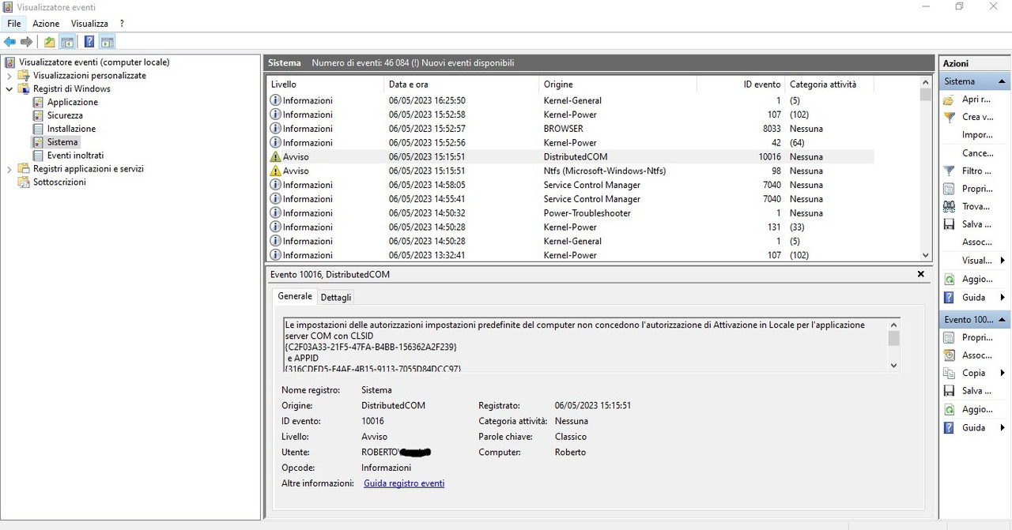Select the Power-Troubleshooter event row
The width and height of the screenshot is (1012, 530).
coord(571,213)
